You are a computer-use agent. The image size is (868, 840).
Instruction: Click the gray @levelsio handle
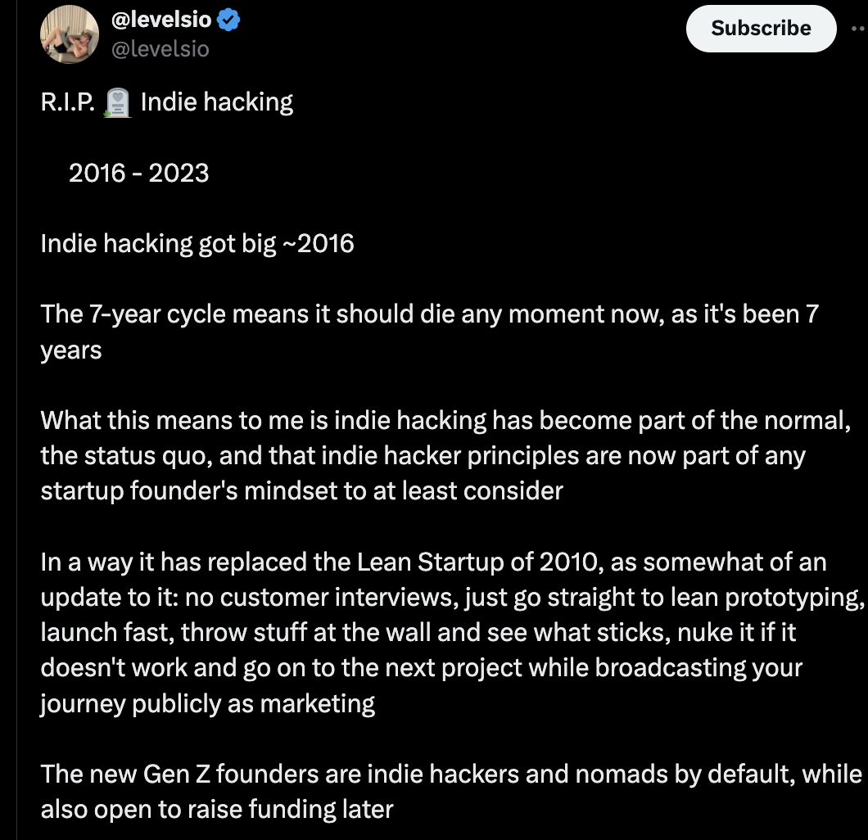pos(160,49)
